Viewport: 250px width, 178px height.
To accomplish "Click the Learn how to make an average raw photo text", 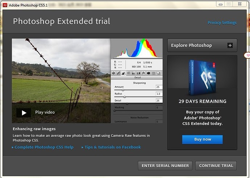I will coord(81,138).
